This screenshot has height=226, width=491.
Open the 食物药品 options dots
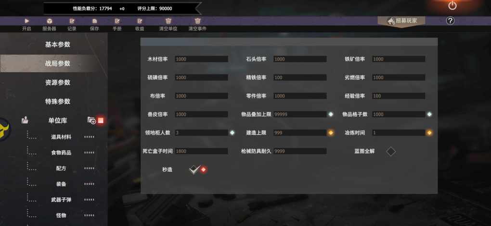pyautogui.click(x=89, y=153)
